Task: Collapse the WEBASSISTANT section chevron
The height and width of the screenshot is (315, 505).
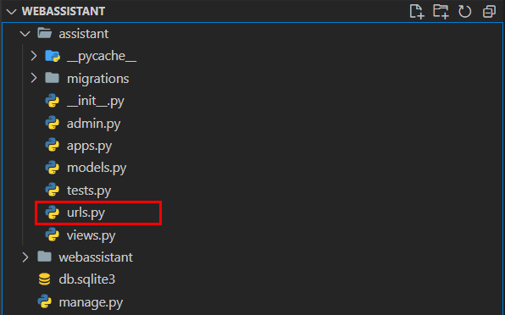Action: [x=11, y=12]
